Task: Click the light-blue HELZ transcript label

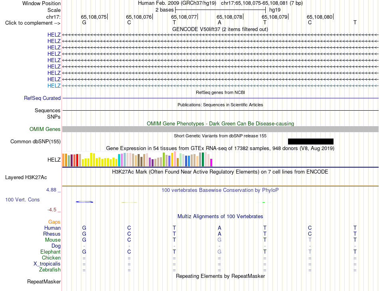Action: tap(54, 86)
